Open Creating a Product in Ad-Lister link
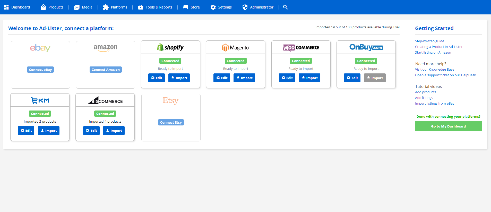Image resolution: width=491 pixels, height=212 pixels. pos(439,47)
